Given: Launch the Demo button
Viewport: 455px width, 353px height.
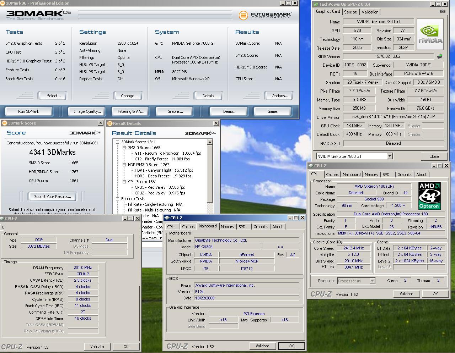Looking at the screenshot, I should 230,111.
